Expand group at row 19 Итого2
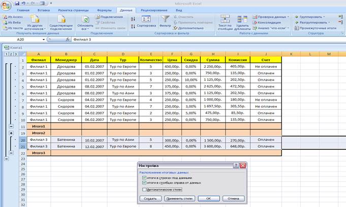The width and height of the screenshot is (346, 207). tap(11, 133)
